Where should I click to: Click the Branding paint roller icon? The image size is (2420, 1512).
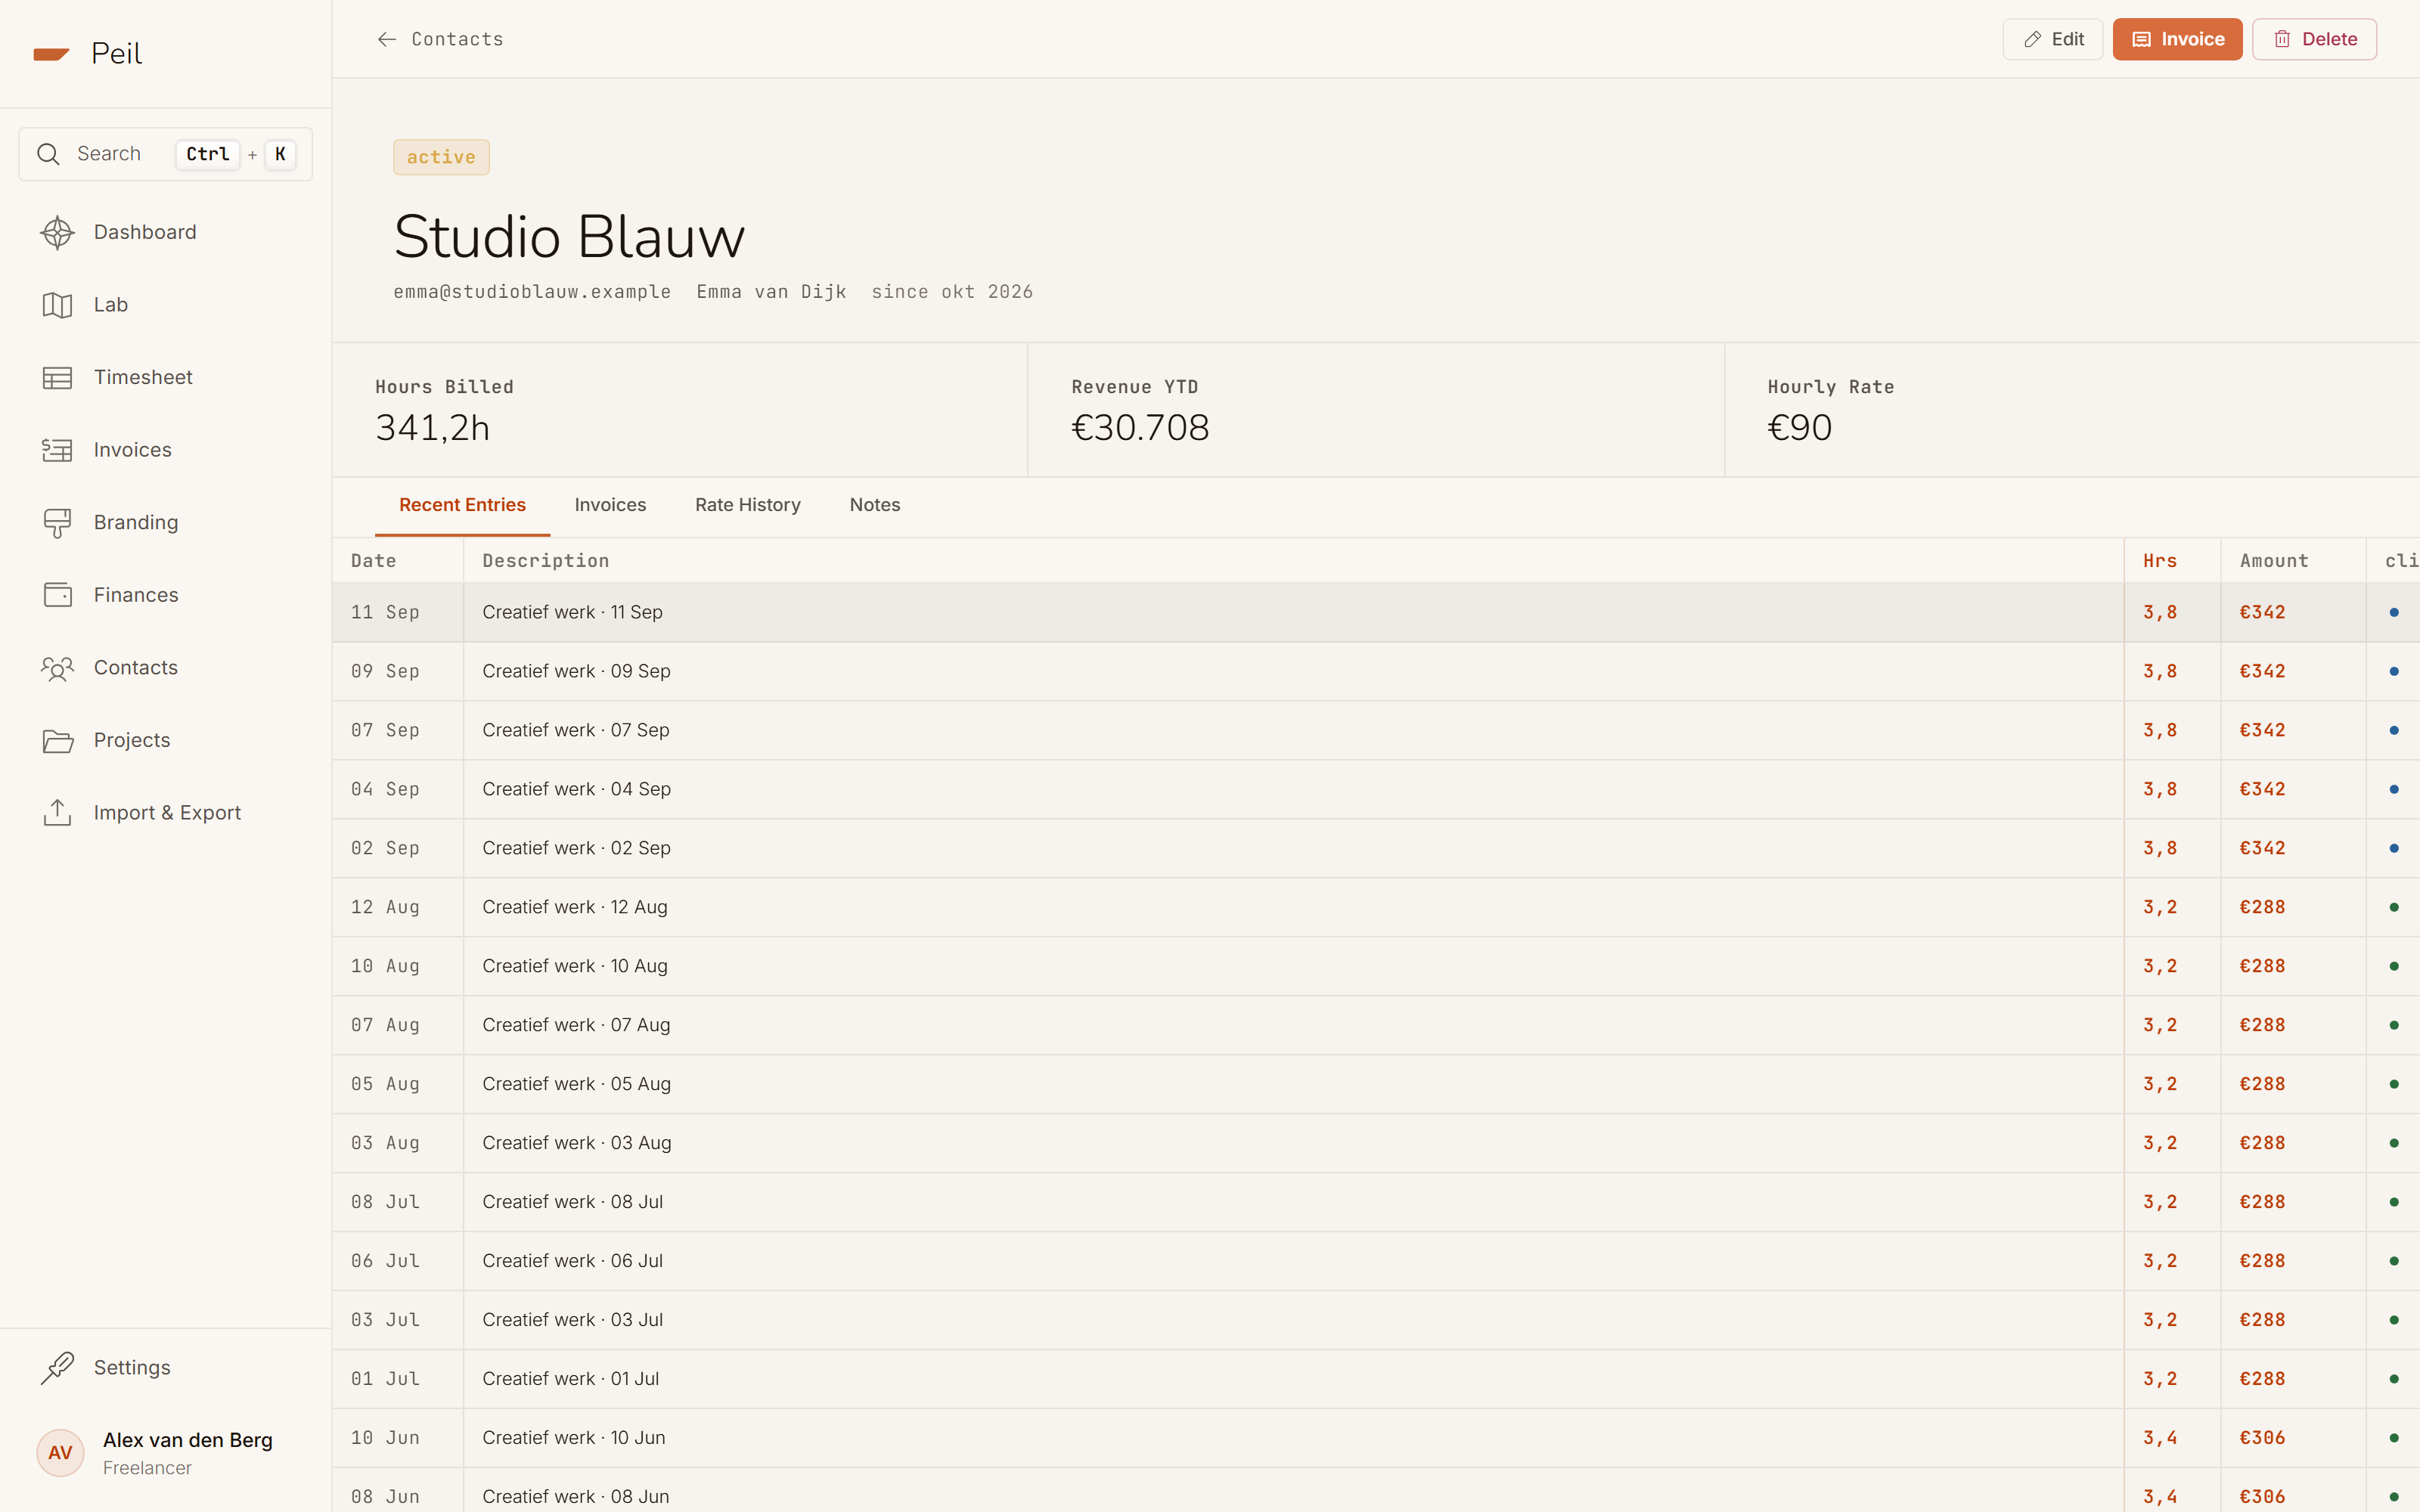[x=57, y=523]
